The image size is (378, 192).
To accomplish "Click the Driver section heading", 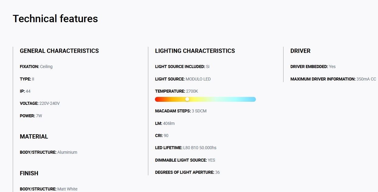I will (x=300, y=51).
